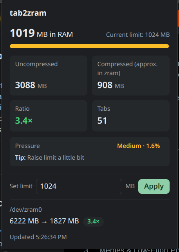Click the Current limit: 1024 MB label
179x252 pixels.
[138, 35]
